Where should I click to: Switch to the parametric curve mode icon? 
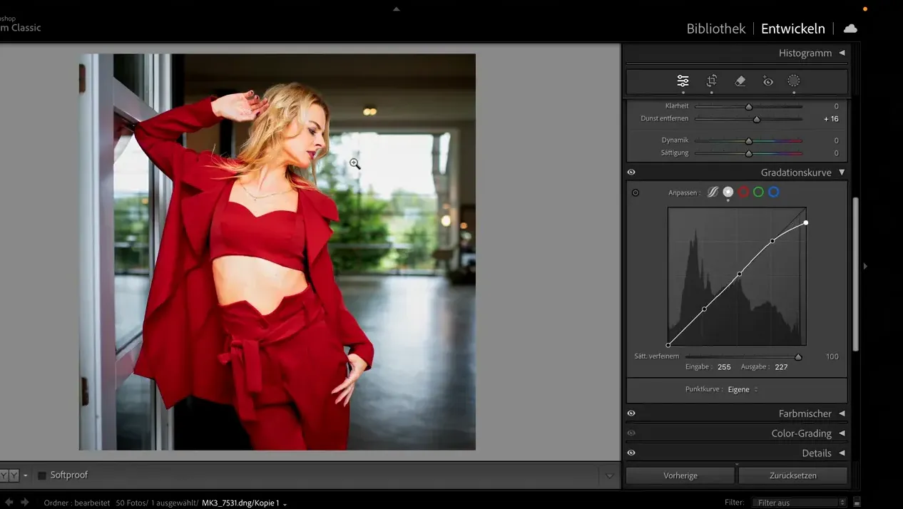point(711,192)
